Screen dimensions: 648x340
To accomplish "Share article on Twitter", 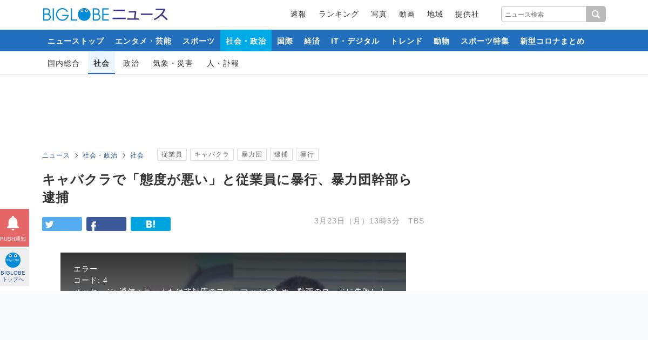I will coord(62,224).
